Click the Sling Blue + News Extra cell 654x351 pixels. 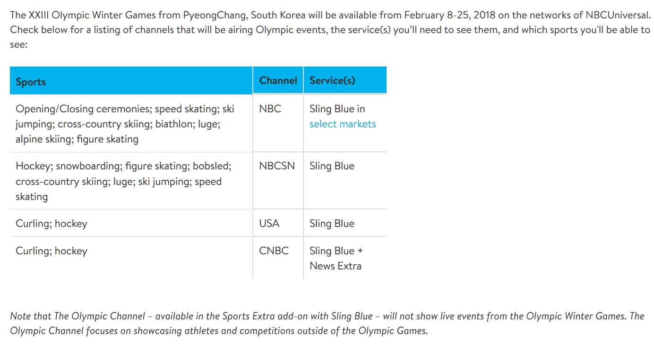[x=345, y=258]
